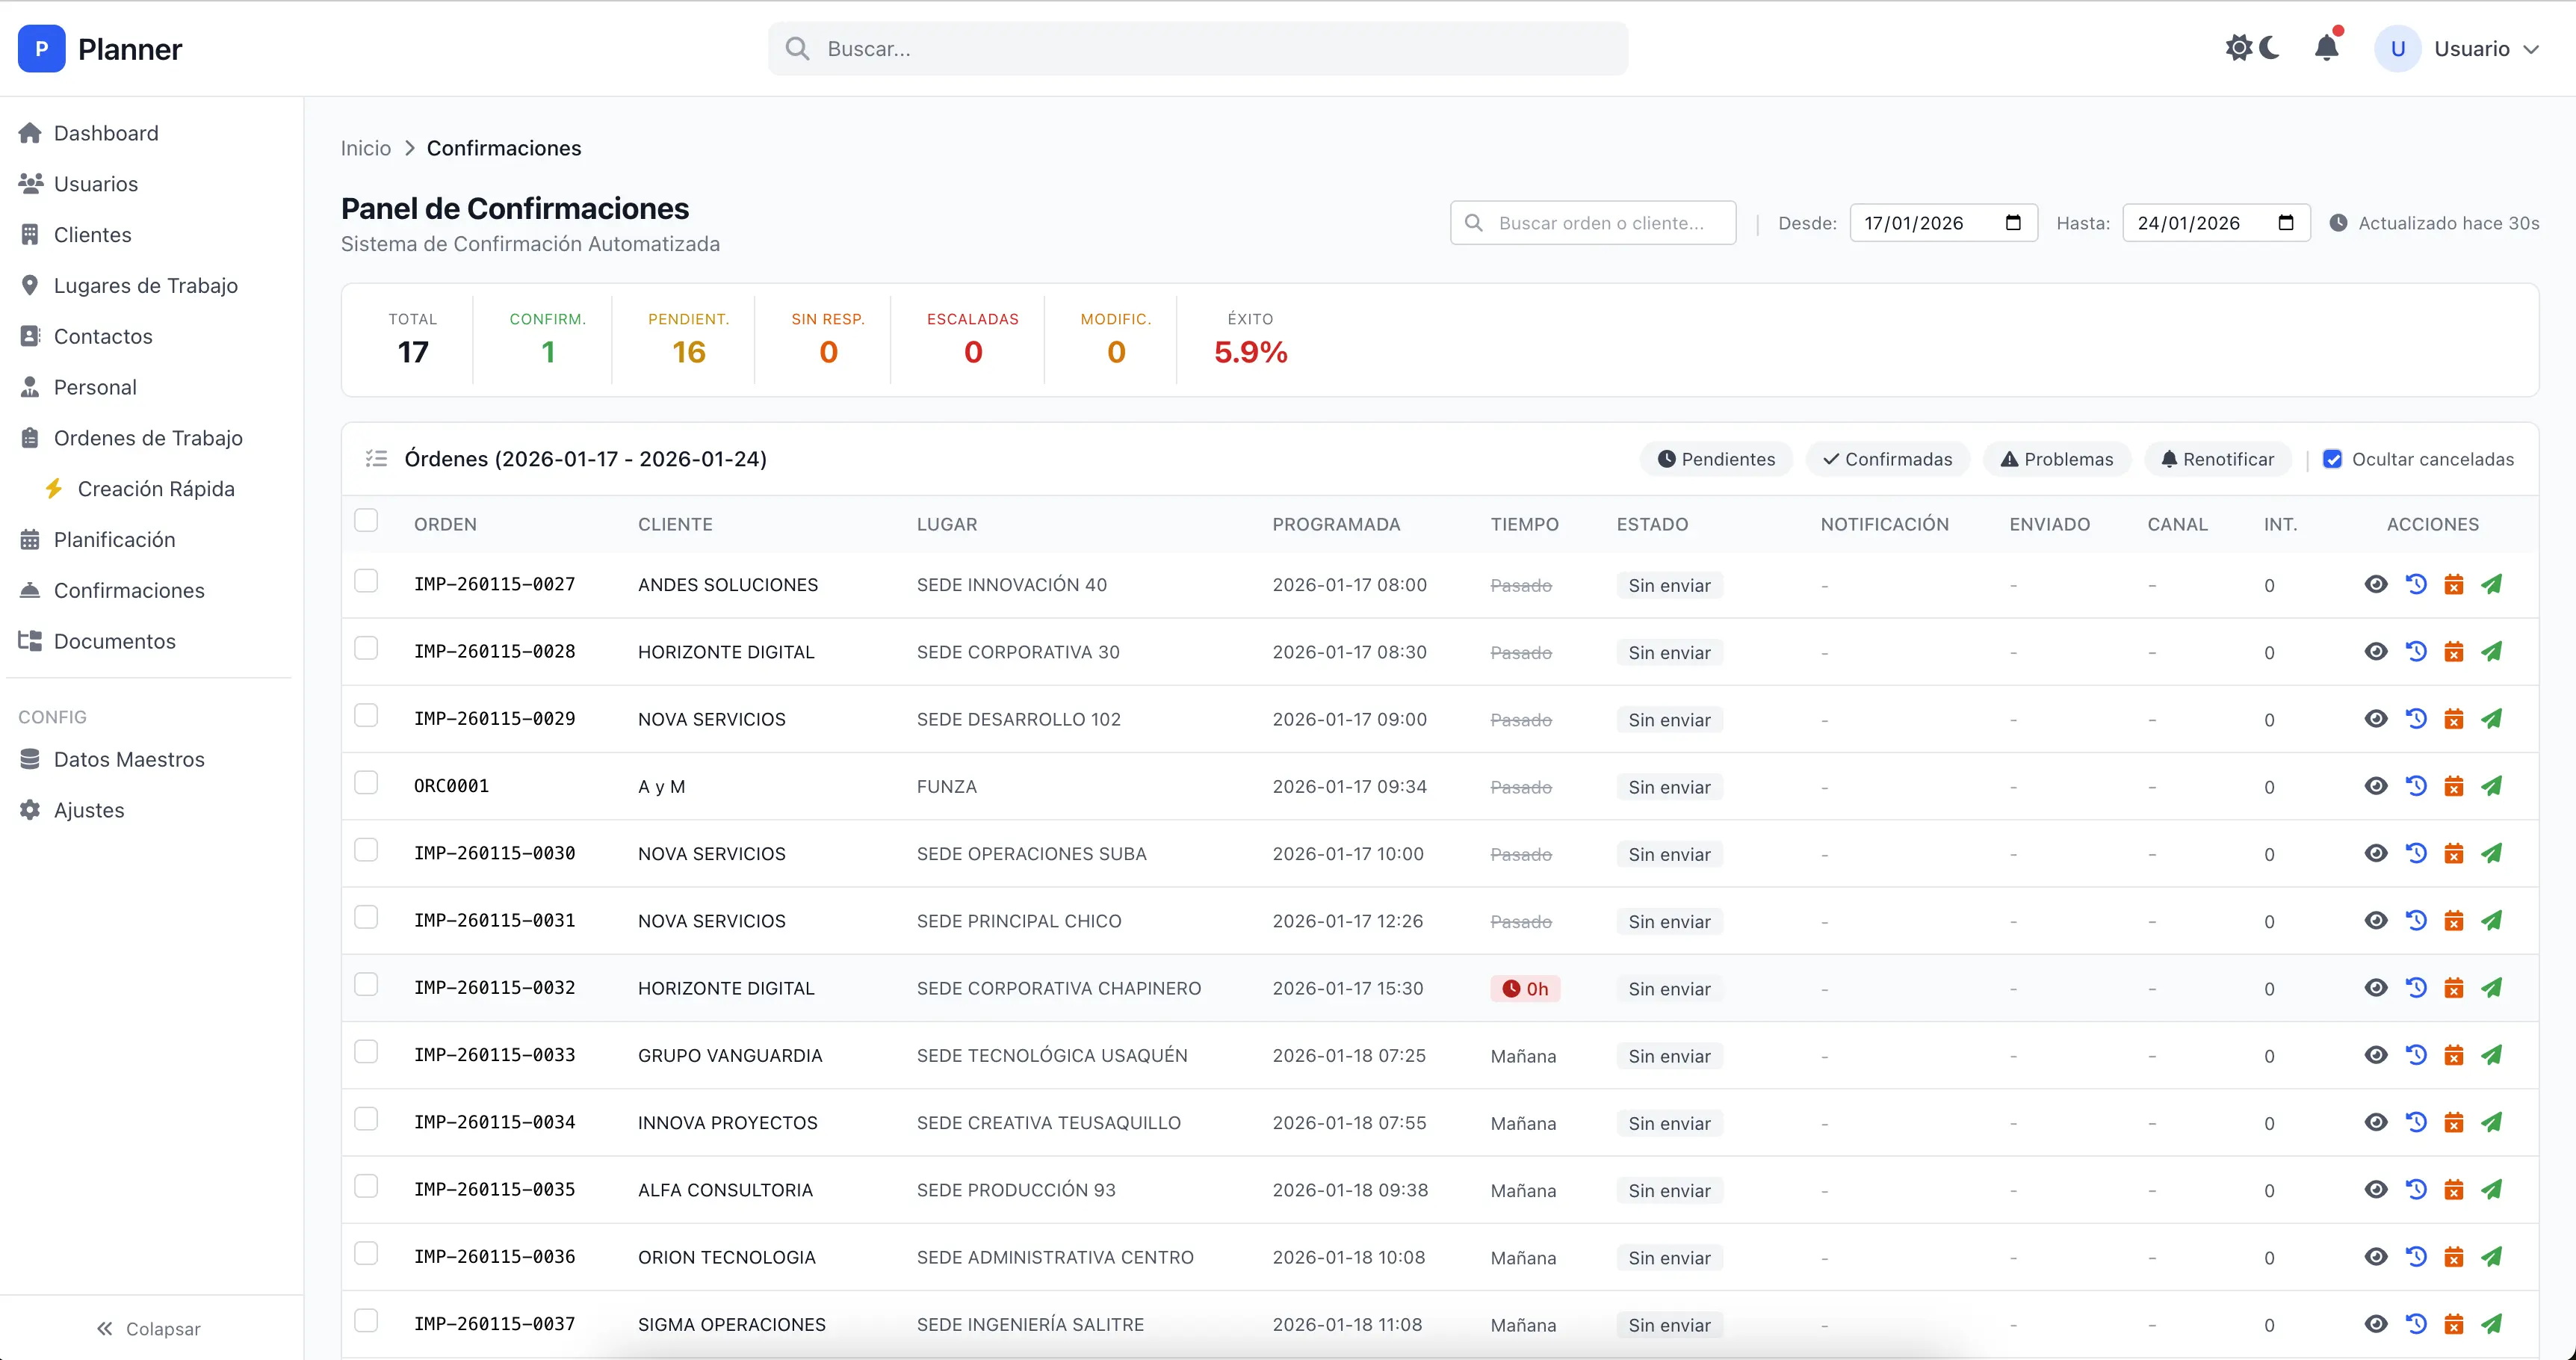Collapse the sidebar with Colapsar
This screenshot has width=2576, height=1360.
pos(148,1329)
